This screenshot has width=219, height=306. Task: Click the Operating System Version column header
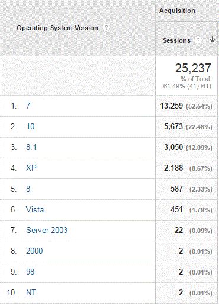coord(57,28)
